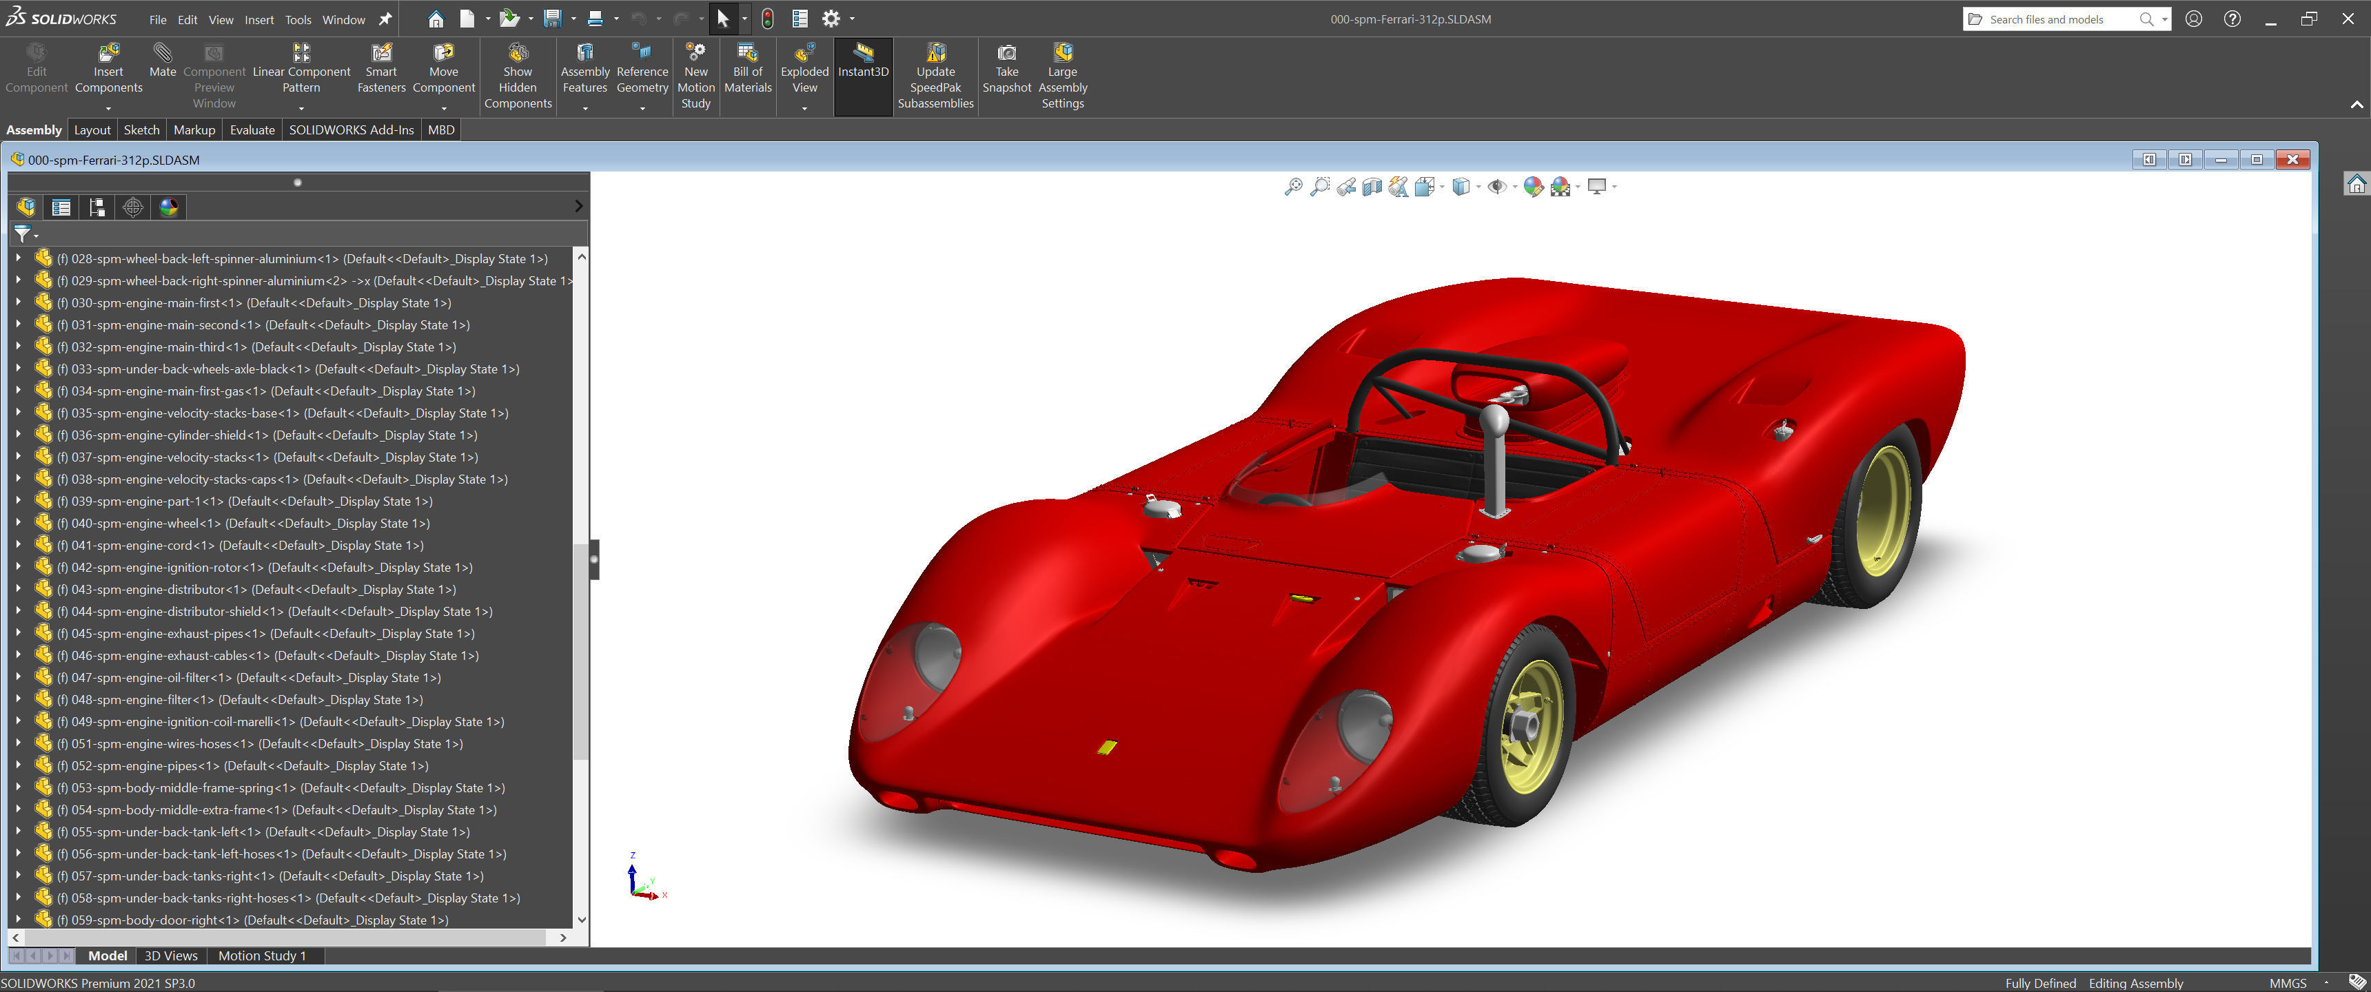Click the Zoom to Fit icon

coord(1293,187)
